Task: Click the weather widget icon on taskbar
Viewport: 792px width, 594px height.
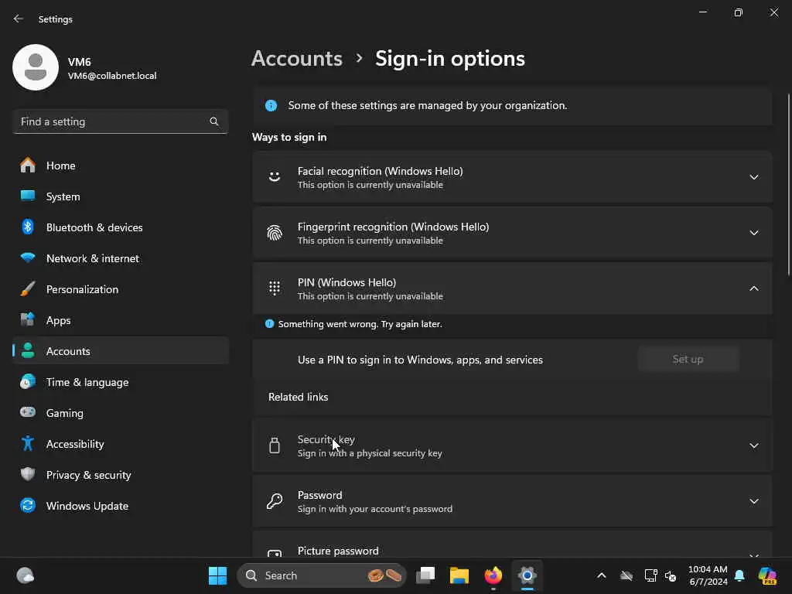Action: [x=26, y=575]
